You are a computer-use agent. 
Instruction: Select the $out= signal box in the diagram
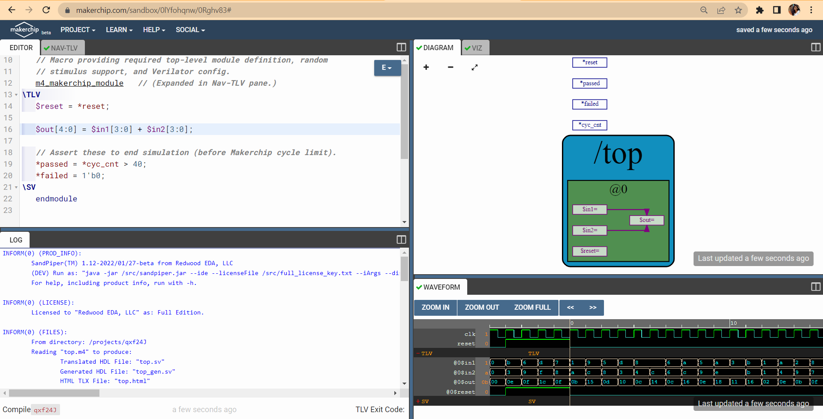(647, 220)
